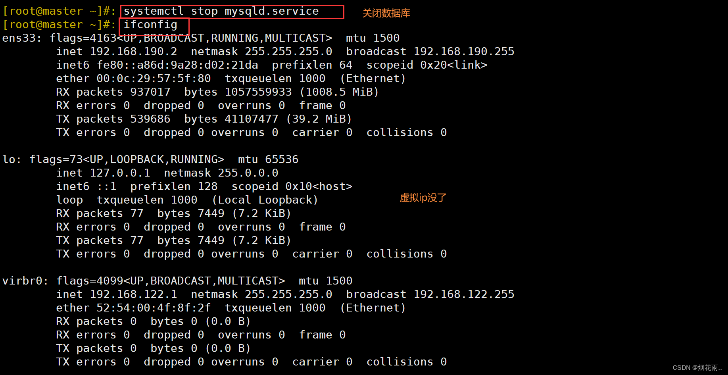Click the broadcast address '192.168.190.255'
The image size is (728, 375).
464,52
